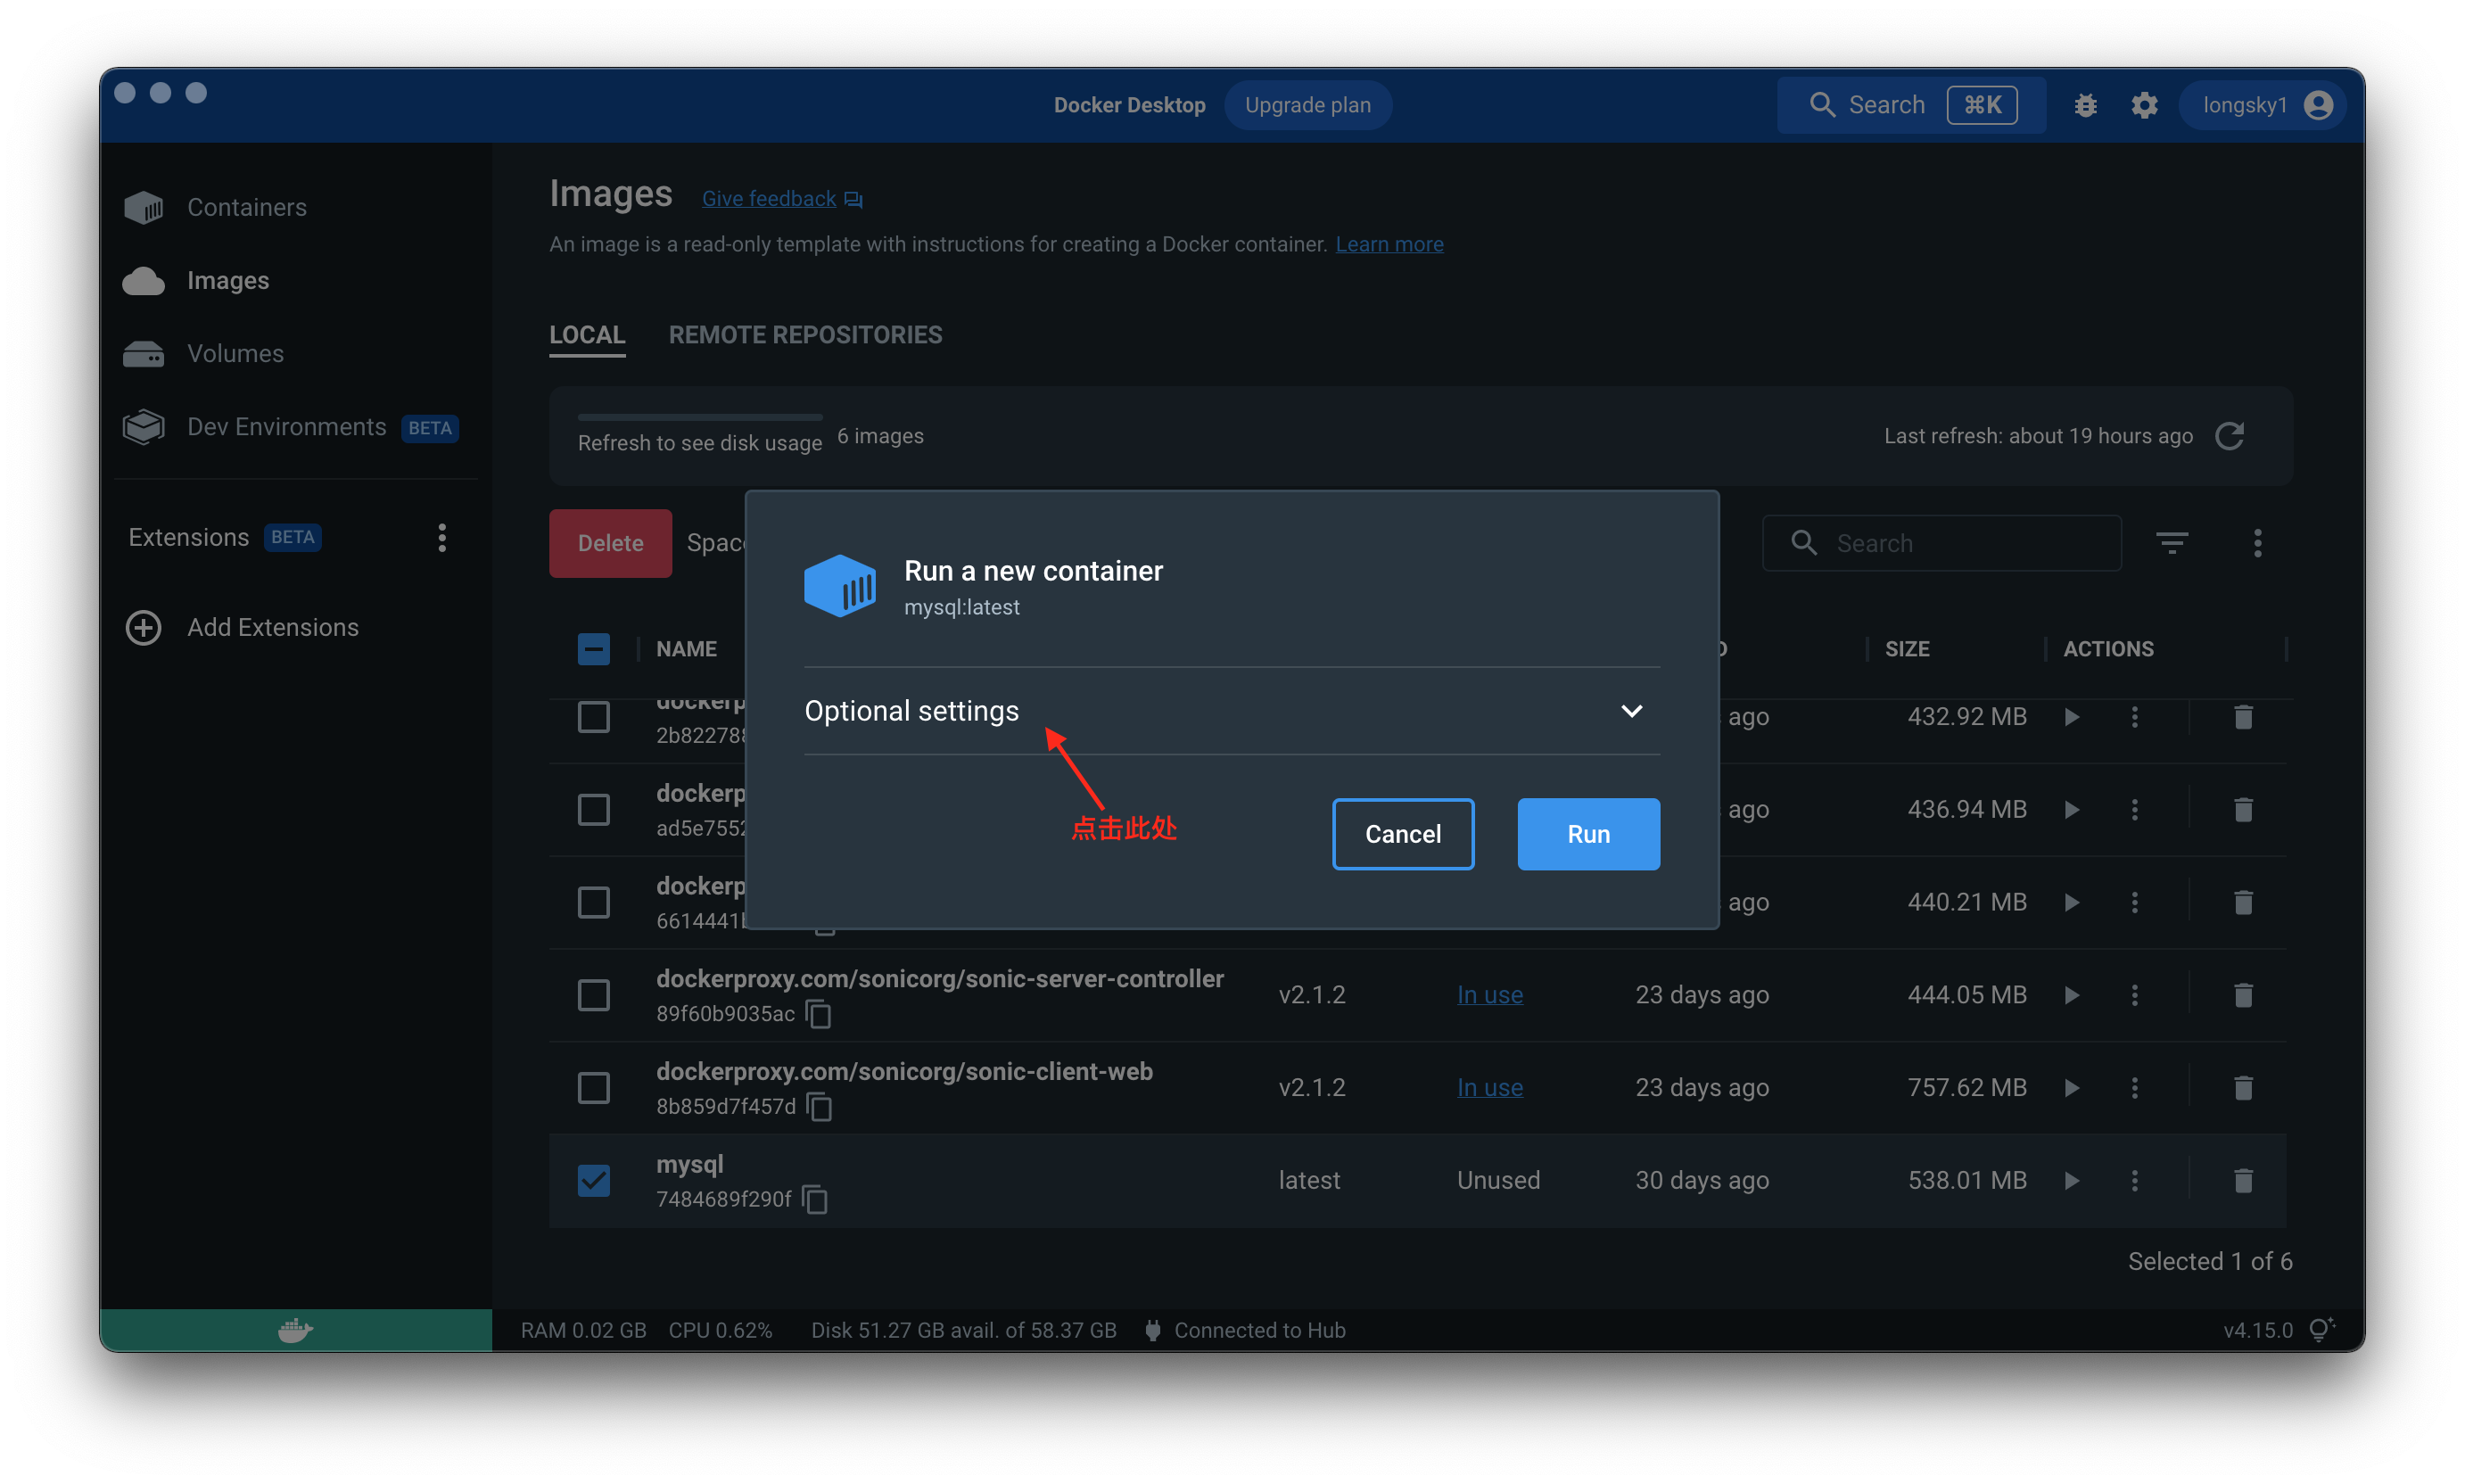This screenshot has height=1484, width=2465.
Task: Uncheck the mysql image row checkbox
Action: (x=593, y=1180)
